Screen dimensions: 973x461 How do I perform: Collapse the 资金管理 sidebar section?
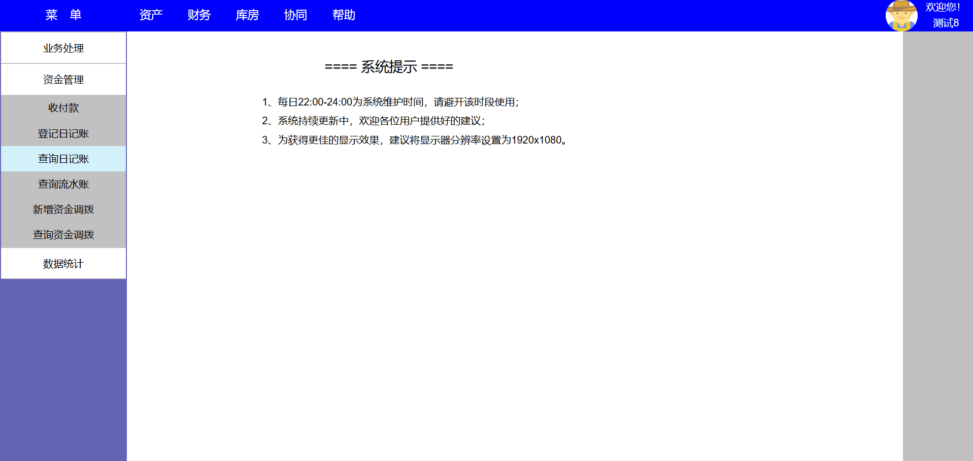point(63,80)
